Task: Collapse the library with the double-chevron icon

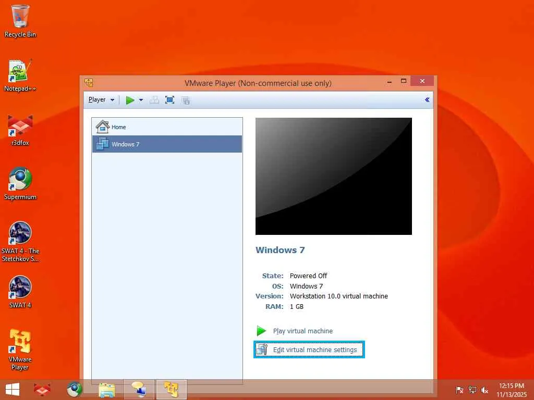Action: coord(427,99)
